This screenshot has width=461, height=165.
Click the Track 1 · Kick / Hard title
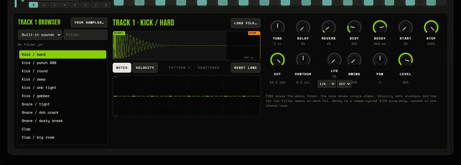143,23
